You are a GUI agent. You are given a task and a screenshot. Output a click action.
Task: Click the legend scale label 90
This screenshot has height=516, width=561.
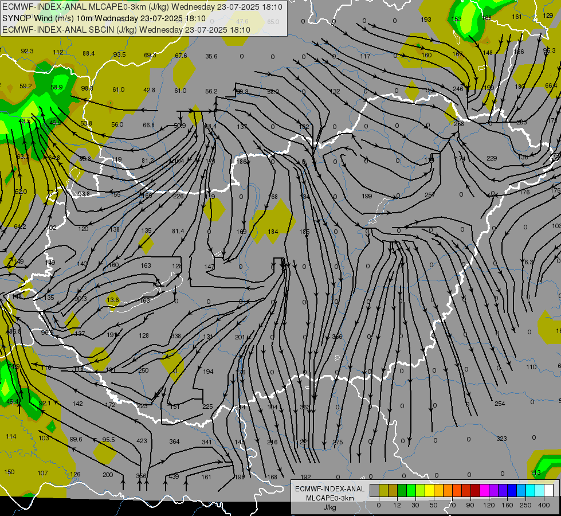pyautogui.click(x=470, y=505)
